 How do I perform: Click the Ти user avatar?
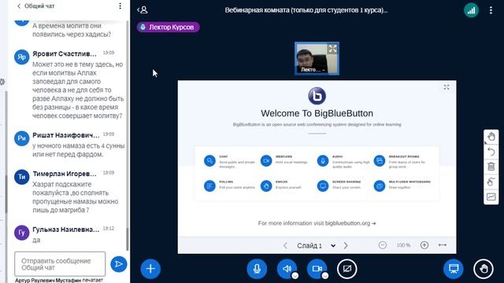(21, 177)
